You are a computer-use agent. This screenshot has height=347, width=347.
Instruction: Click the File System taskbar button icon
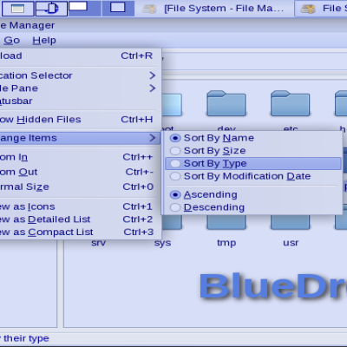(x=149, y=9)
